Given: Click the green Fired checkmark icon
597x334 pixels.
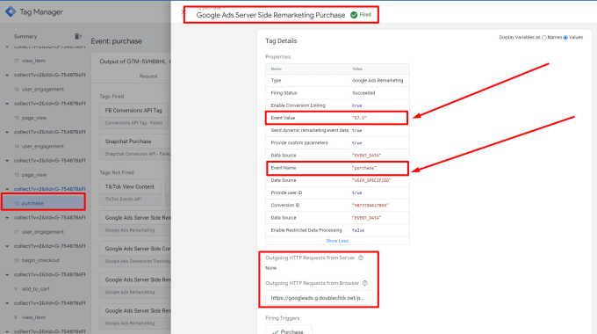Looking at the screenshot, I should pyautogui.click(x=354, y=15).
